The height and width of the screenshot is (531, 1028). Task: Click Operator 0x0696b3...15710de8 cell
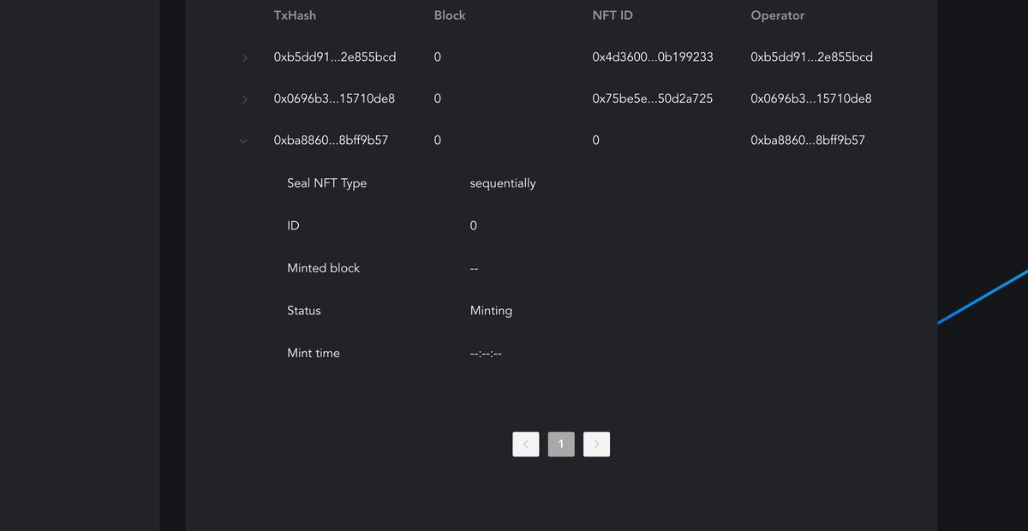coord(811,98)
